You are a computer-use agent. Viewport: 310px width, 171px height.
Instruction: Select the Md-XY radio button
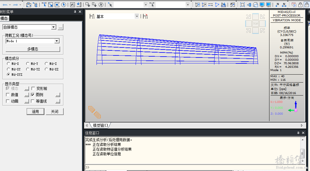pos(8,69)
